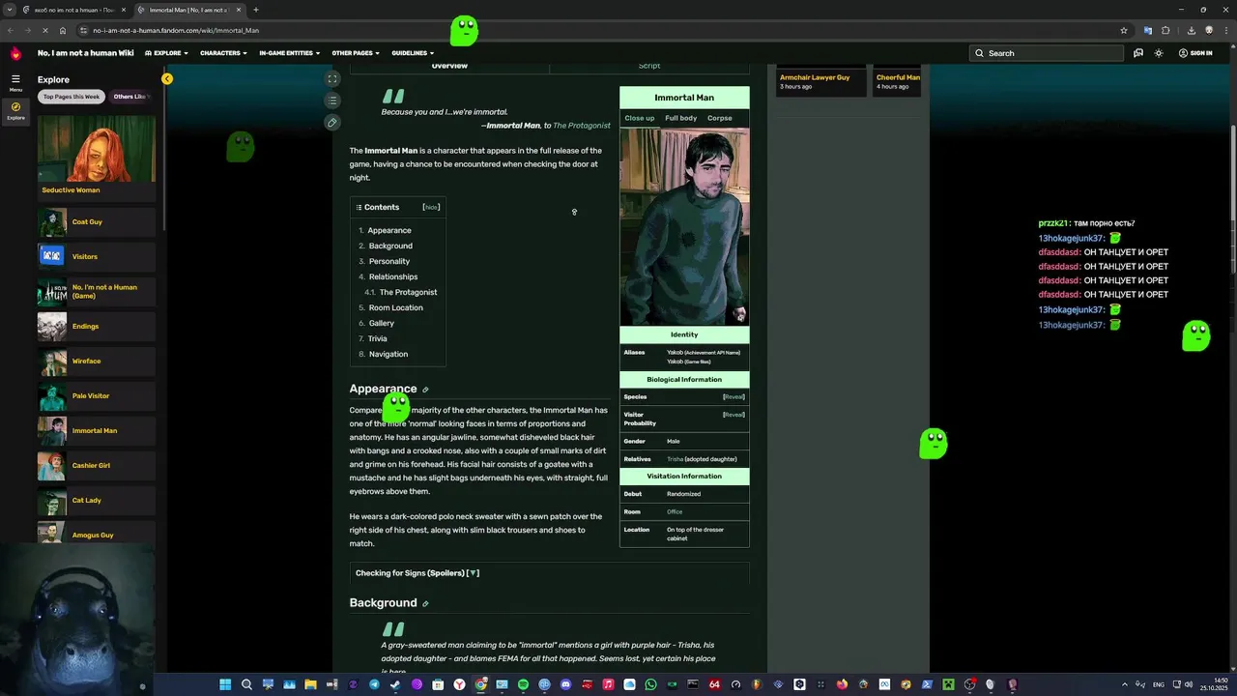Viewport: 1237px width, 696px height.
Task: Click the discussions icon next to search
Action: point(1138,53)
